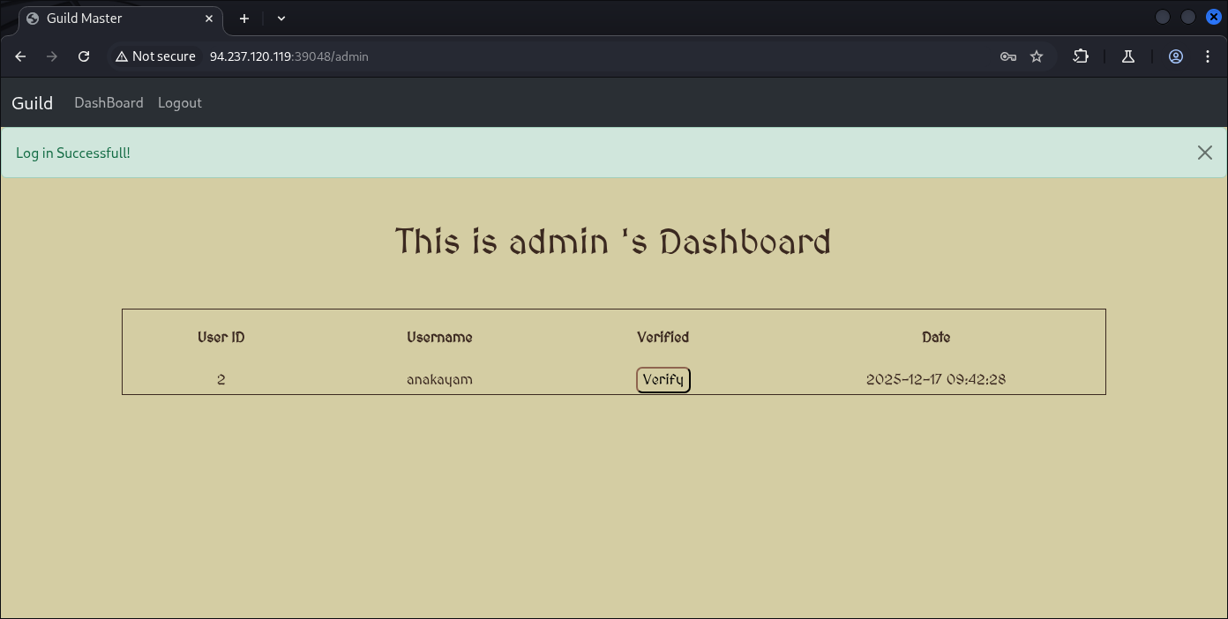Open the saved passwords key icon
The image size is (1228, 619).
1008,56
